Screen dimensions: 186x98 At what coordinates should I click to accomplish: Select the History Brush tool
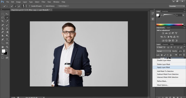[7, 28]
